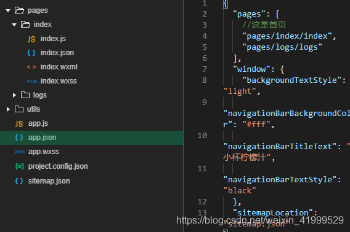Click "pages/logs/logs" string in editor
The height and width of the screenshot is (232, 350).
[282, 47]
